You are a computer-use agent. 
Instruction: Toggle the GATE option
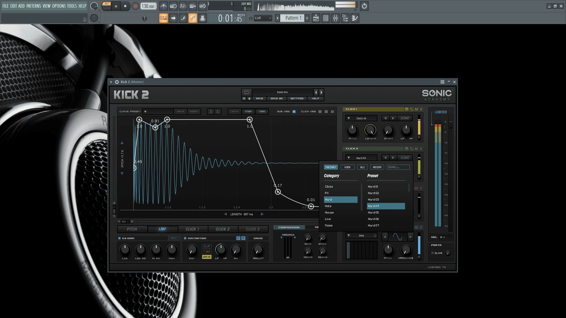235,112
